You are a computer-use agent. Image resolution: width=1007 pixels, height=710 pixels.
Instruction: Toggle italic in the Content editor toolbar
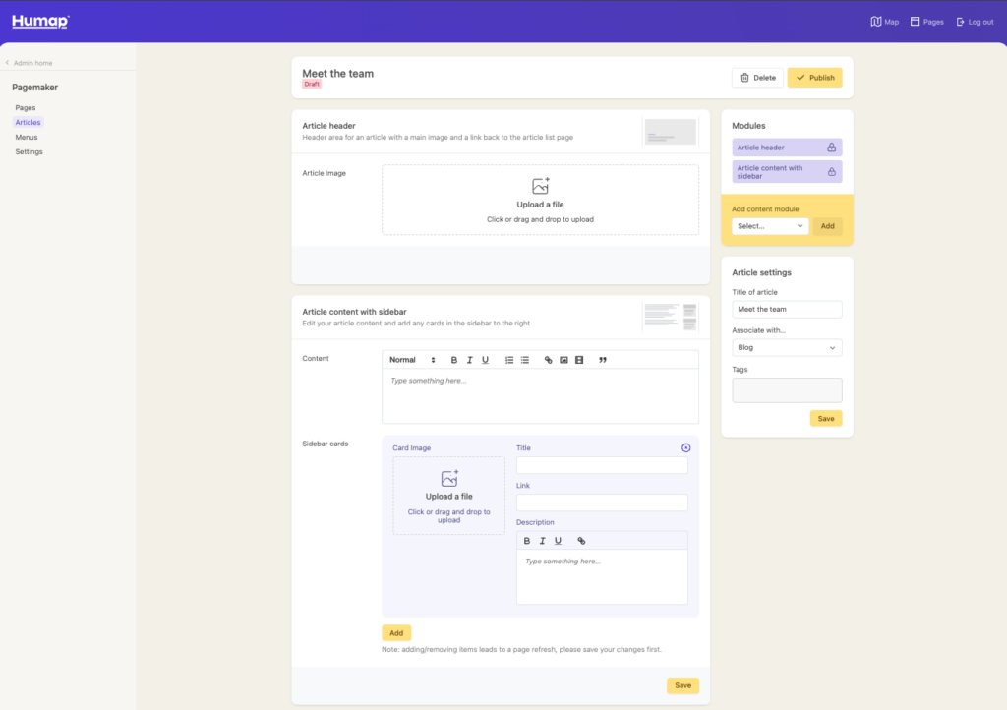[470, 360]
